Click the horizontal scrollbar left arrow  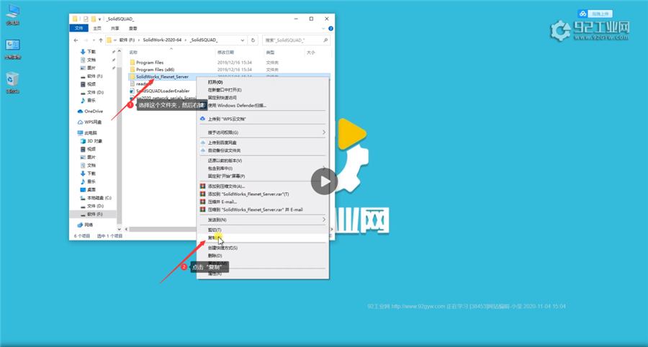coord(126,229)
